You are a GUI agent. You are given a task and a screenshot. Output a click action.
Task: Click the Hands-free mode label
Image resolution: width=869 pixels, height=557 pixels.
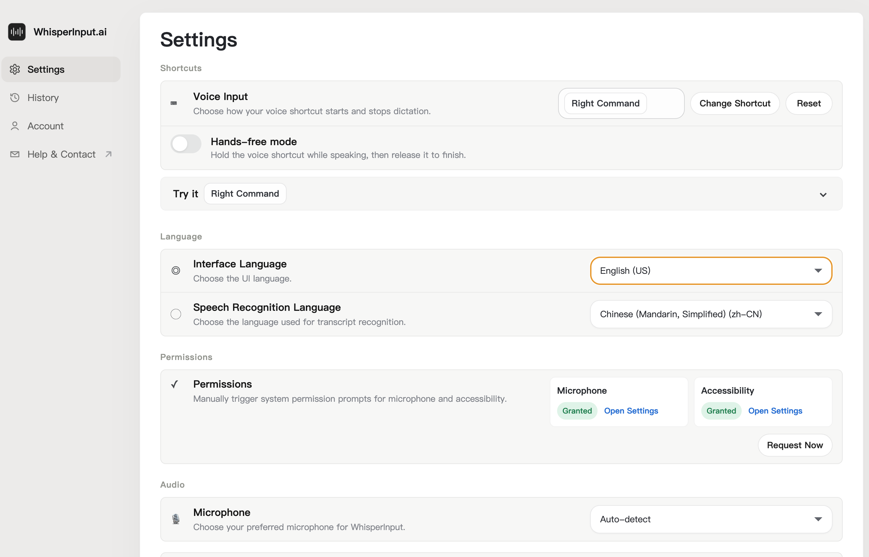click(x=254, y=141)
